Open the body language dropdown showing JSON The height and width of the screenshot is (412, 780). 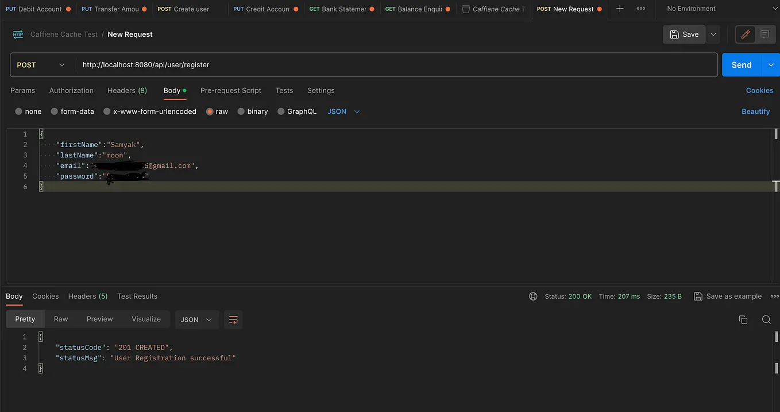(343, 111)
